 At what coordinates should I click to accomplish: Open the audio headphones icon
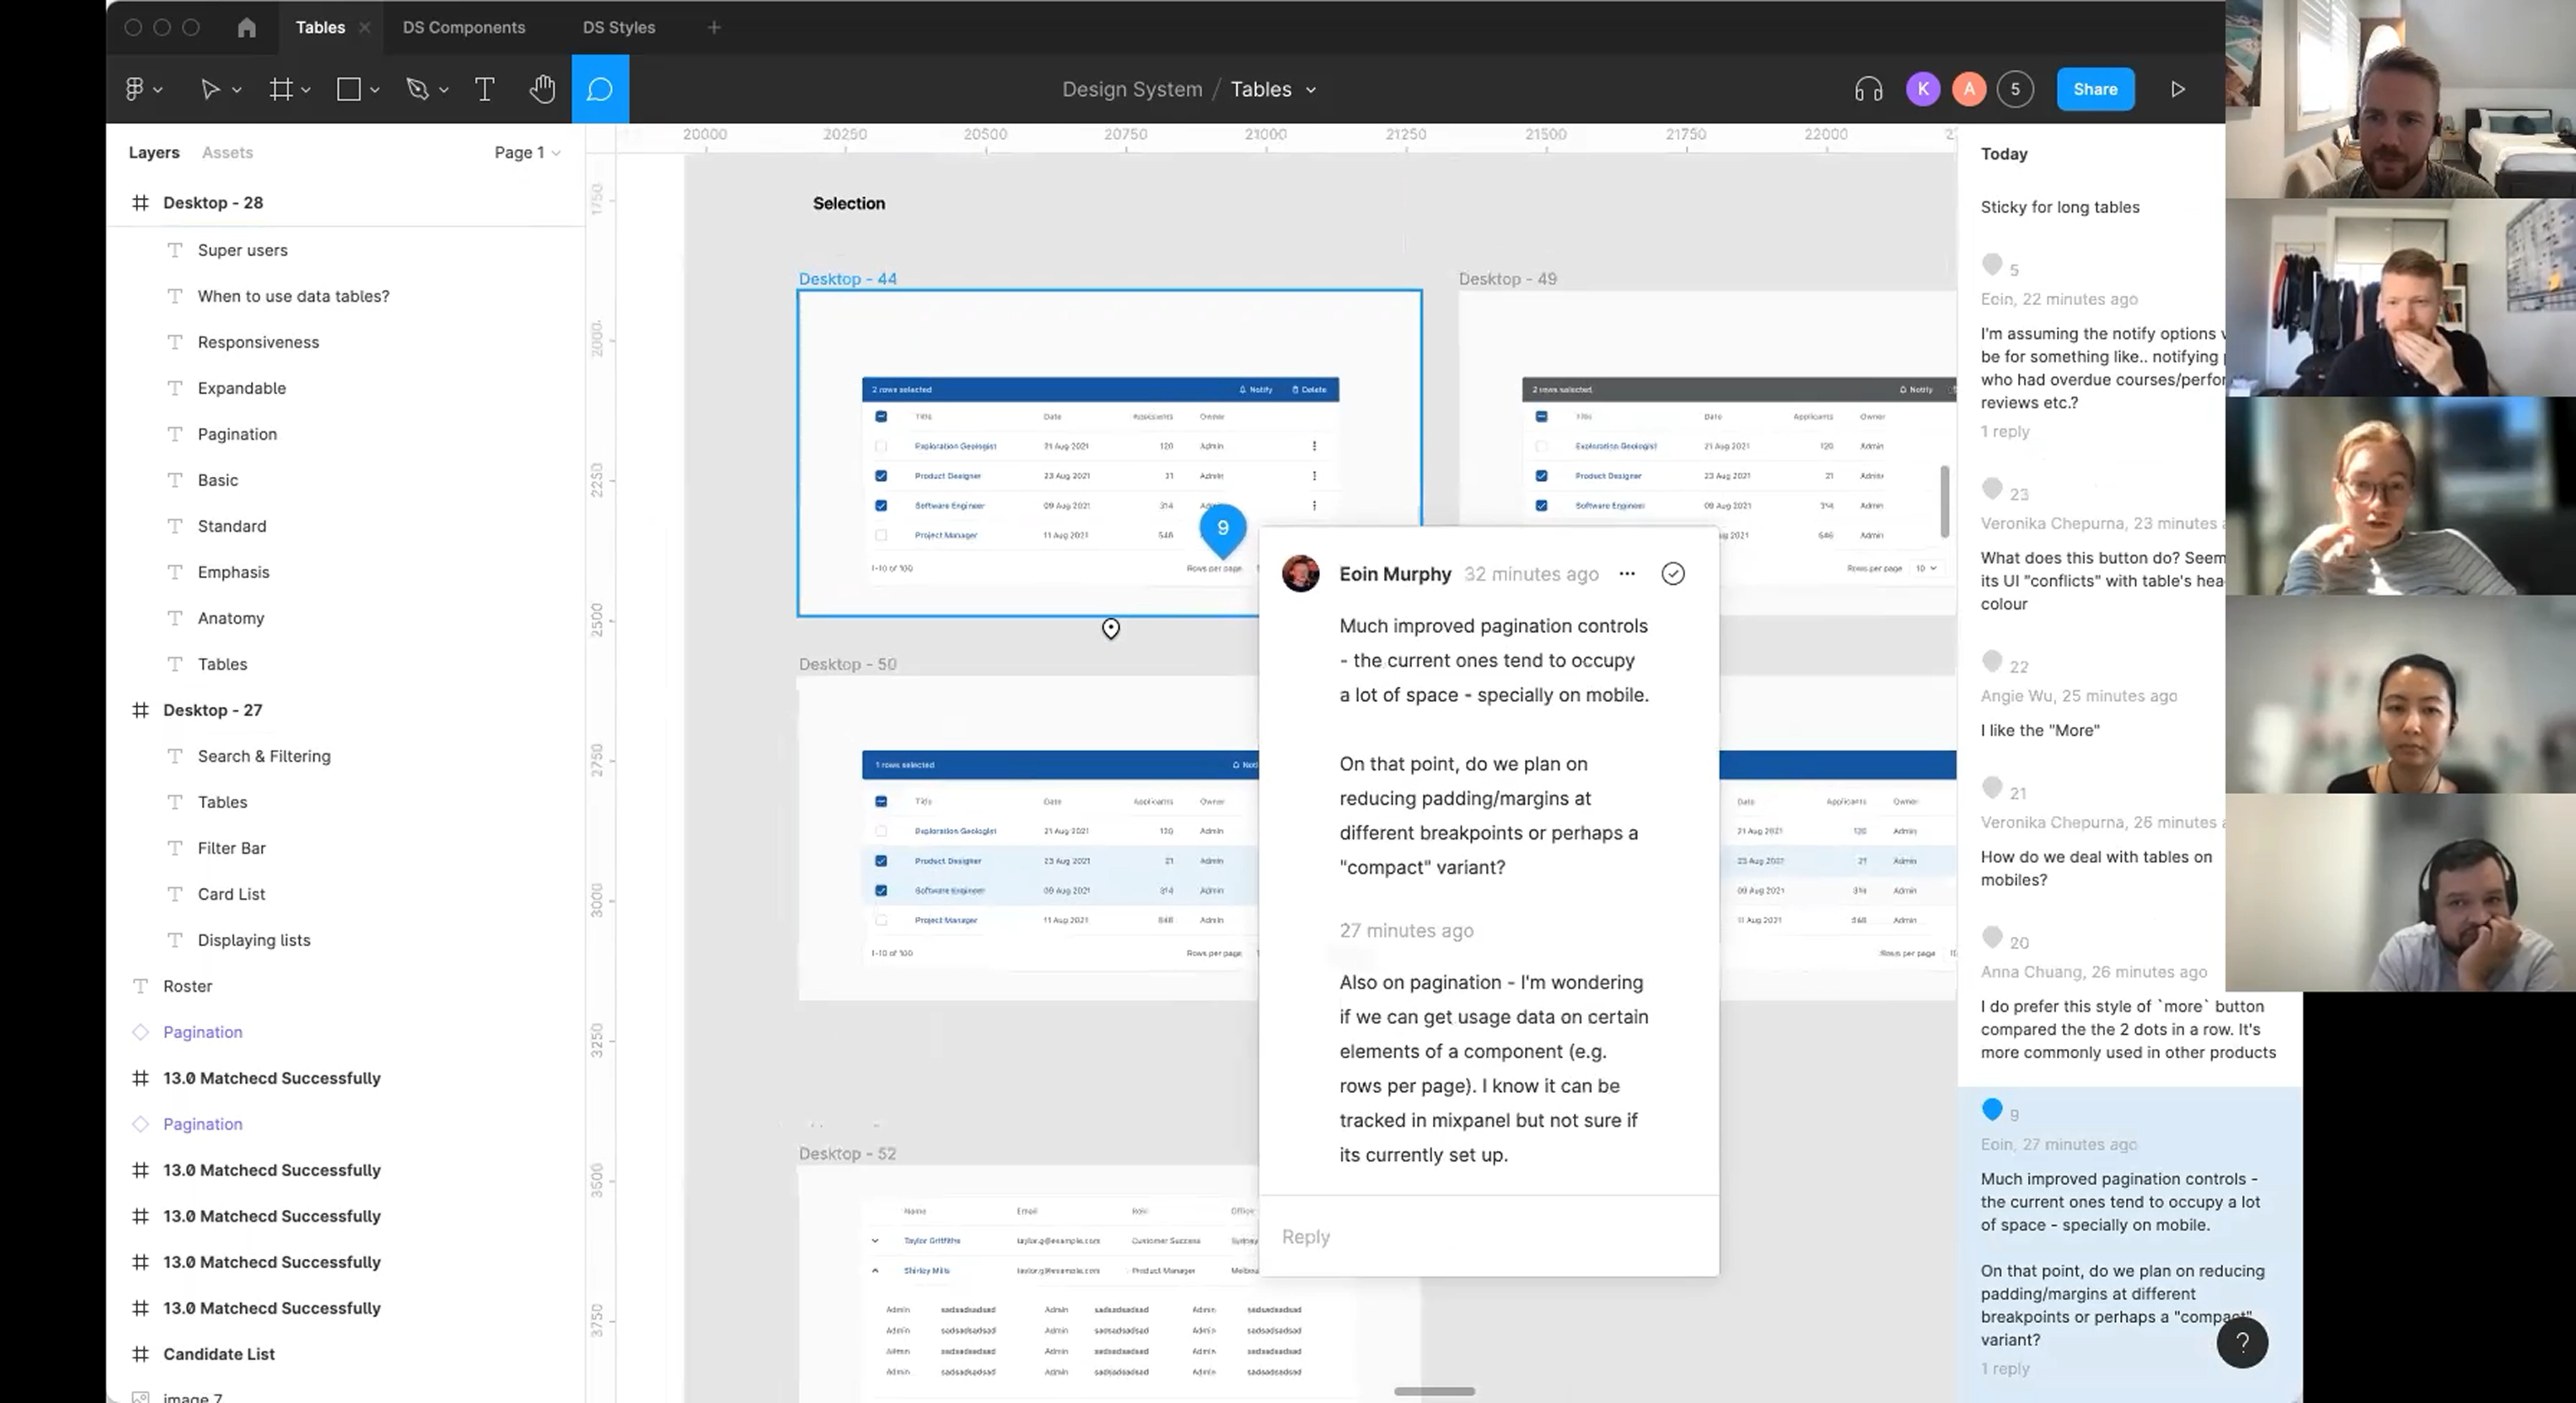(1868, 89)
